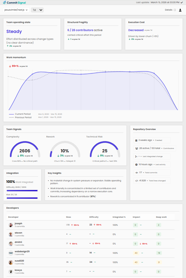Click the red down arrow in Work momentum
The width and height of the screenshot is (186, 278).
tap(10, 66)
